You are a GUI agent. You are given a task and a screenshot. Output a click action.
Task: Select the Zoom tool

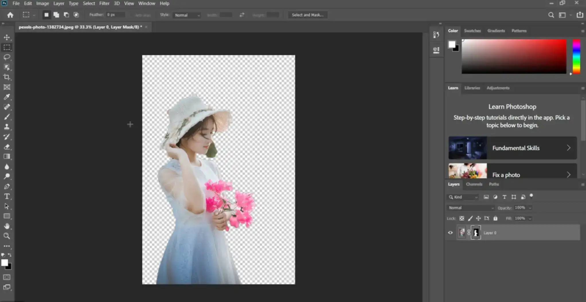point(7,236)
